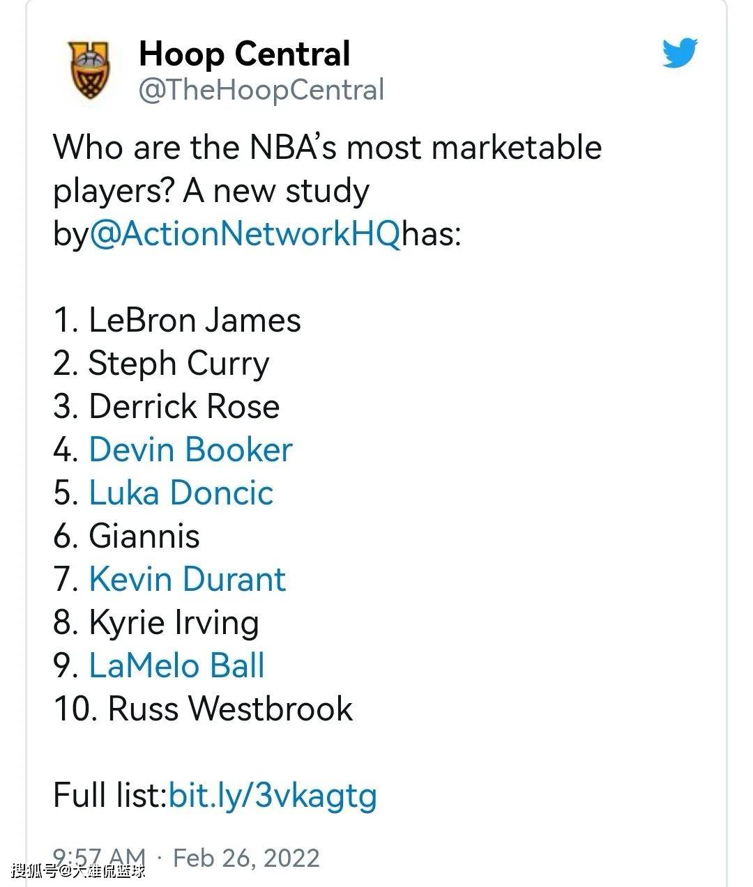This screenshot has height=887, width=753.
Task: Click the Sohu watermark at bottom left
Action: pos(78,870)
